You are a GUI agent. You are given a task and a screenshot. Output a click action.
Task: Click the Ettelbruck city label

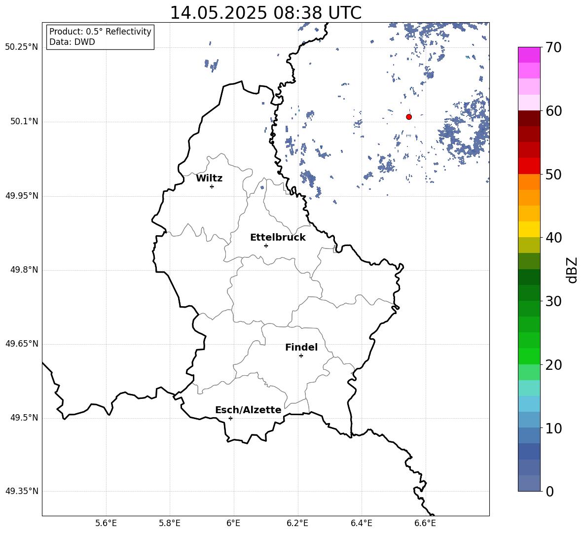278,238
